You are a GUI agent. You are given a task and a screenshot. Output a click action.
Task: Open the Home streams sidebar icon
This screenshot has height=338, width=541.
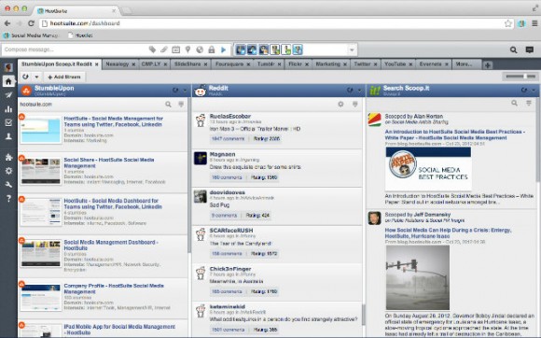[x=8, y=81]
